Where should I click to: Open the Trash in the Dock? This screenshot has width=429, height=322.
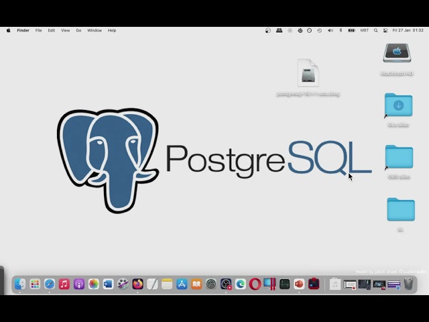point(408,284)
